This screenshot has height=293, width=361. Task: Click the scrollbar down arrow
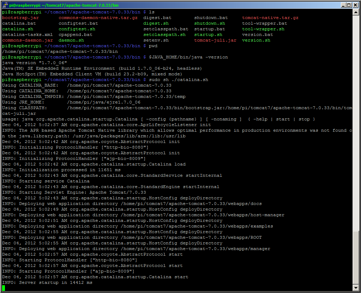point(356,287)
